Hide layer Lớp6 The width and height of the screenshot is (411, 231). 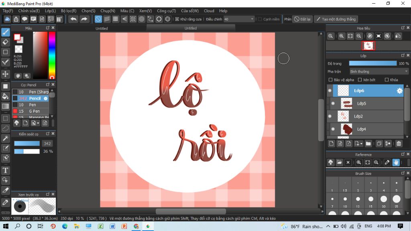pos(330,91)
